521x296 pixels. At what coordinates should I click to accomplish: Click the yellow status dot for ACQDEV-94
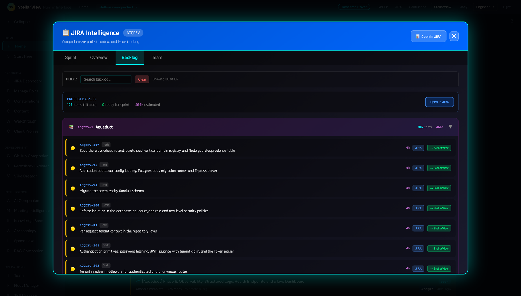tap(73, 188)
